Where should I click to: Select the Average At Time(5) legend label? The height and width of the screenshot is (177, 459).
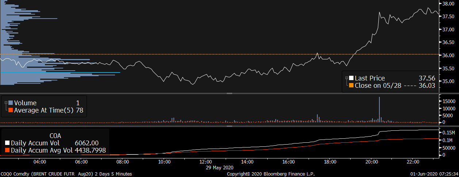point(44,110)
